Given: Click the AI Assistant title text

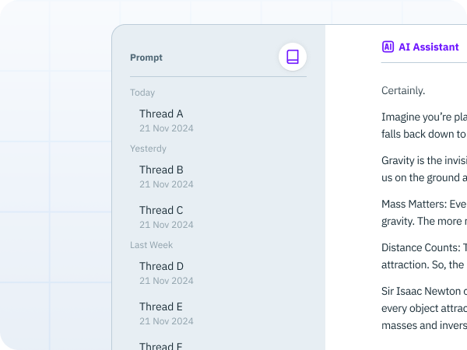Looking at the screenshot, I should (429, 47).
